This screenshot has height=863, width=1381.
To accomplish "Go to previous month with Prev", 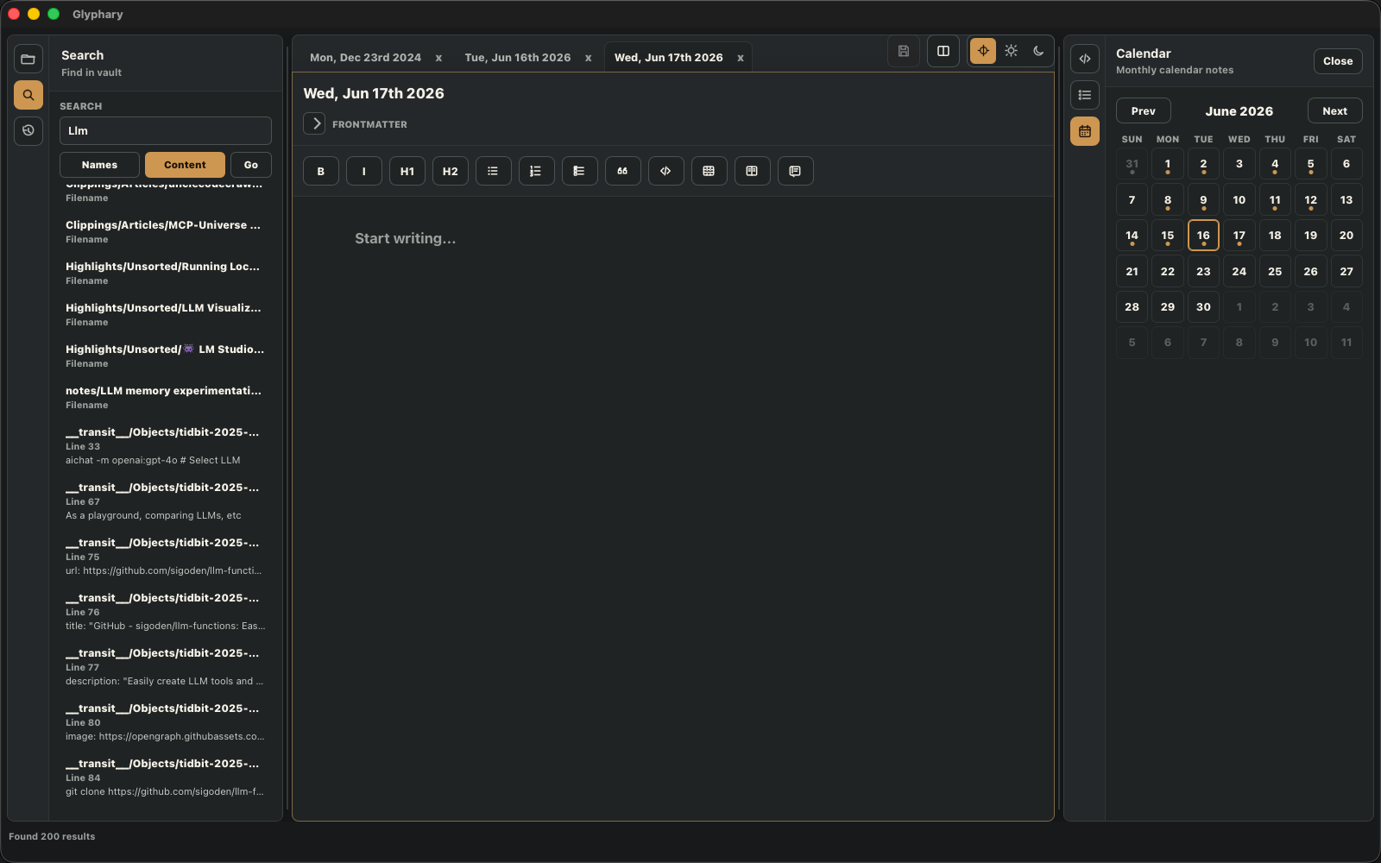I will click(x=1143, y=111).
